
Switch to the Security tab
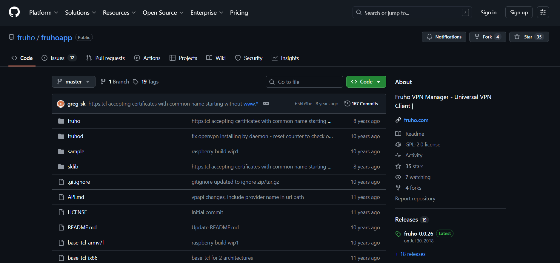point(249,58)
